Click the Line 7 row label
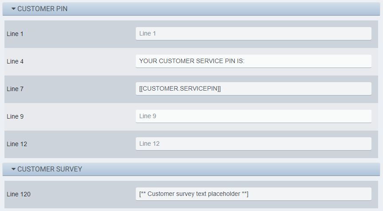Screen dimensions: 383x211 [x=15, y=89]
